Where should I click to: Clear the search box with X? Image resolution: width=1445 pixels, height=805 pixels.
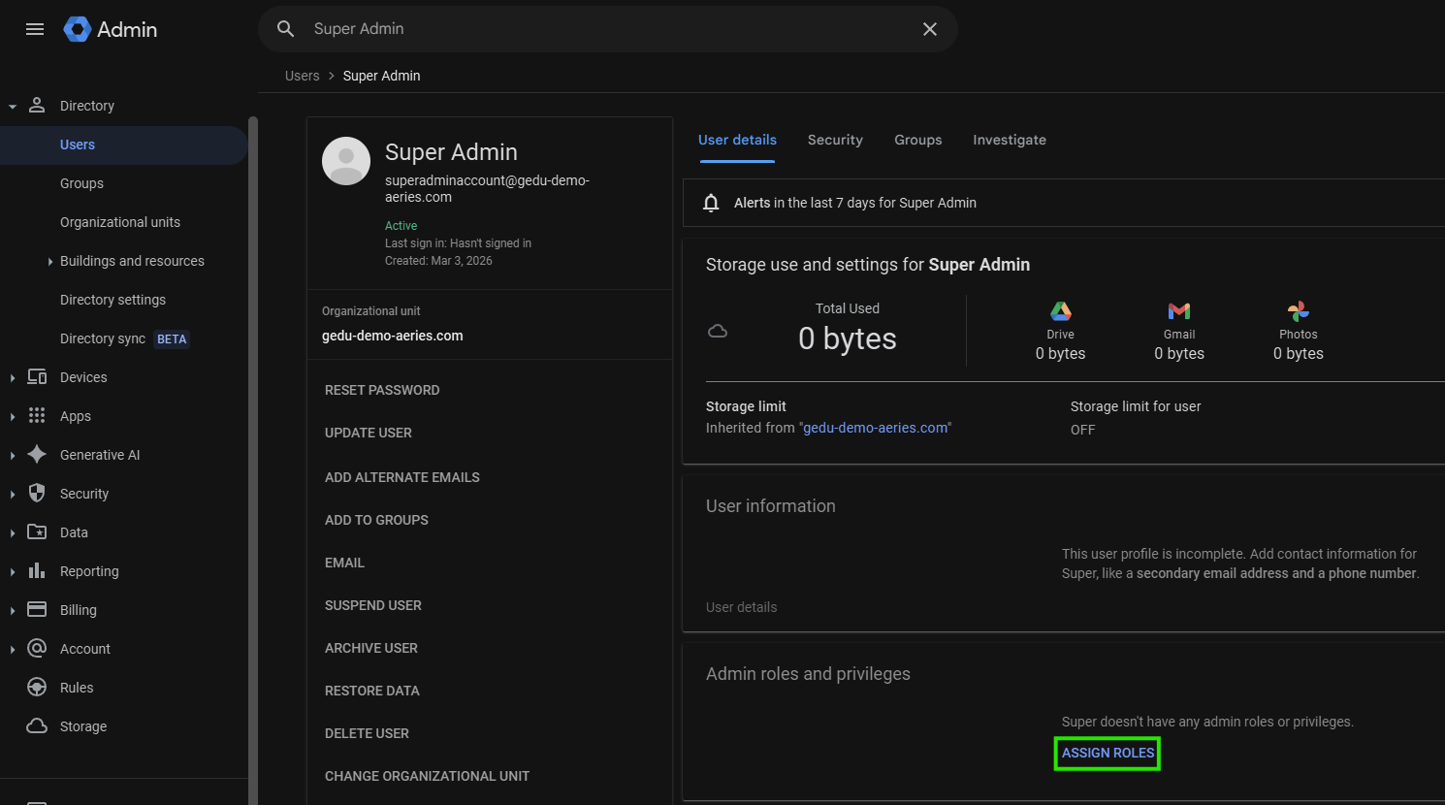point(930,29)
